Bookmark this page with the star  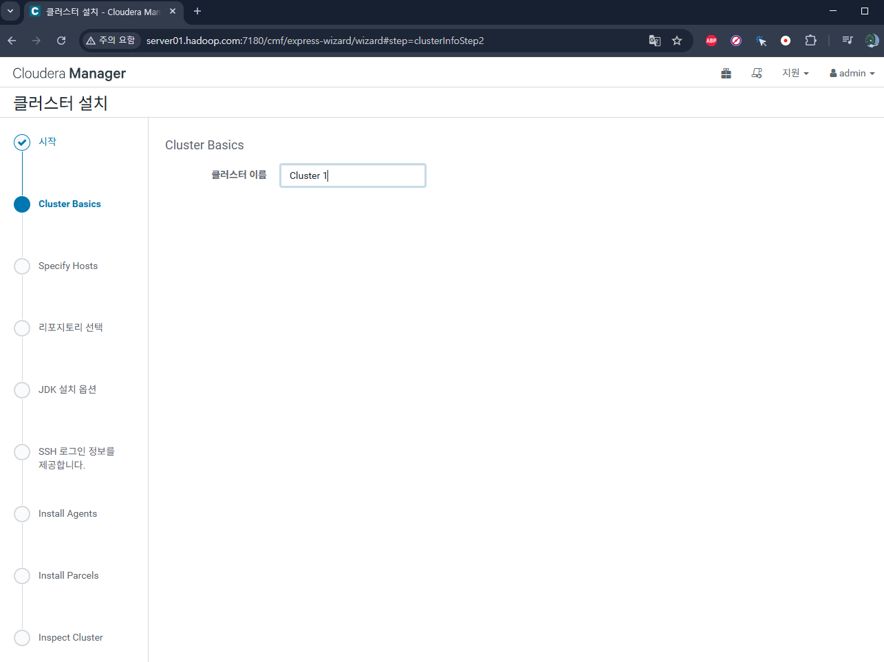(x=677, y=41)
